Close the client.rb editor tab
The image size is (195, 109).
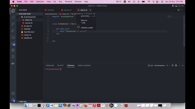(90, 10)
